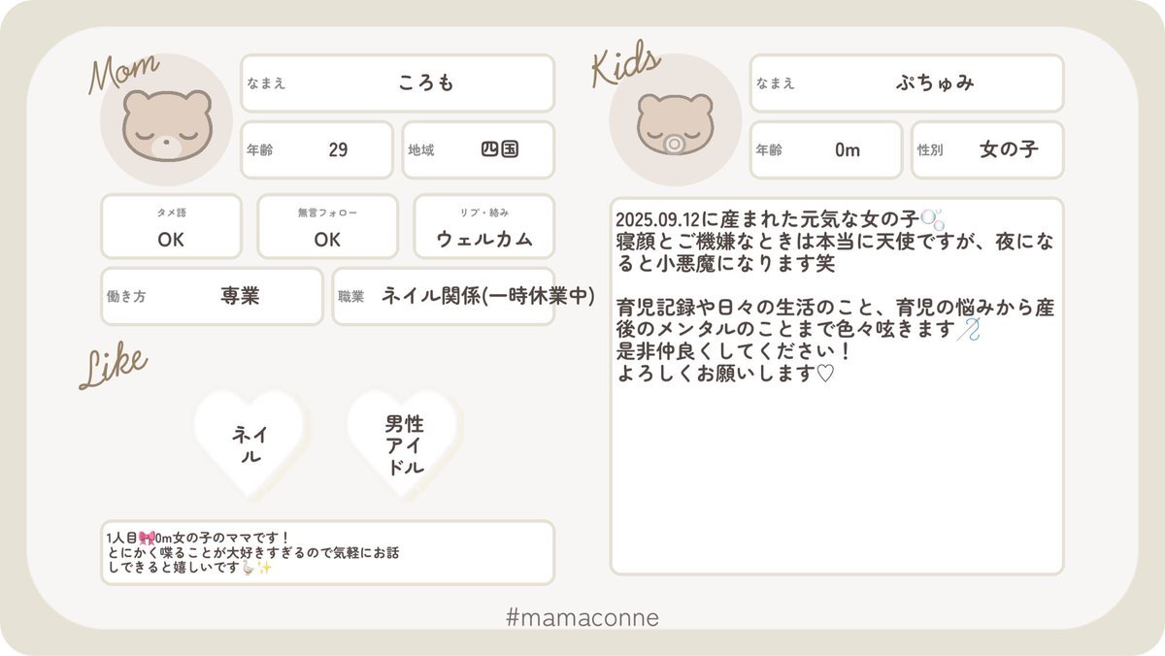Viewport: 1165px width, 656px height.
Task: Click the #mamaconne hashtag
Action: 582,616
